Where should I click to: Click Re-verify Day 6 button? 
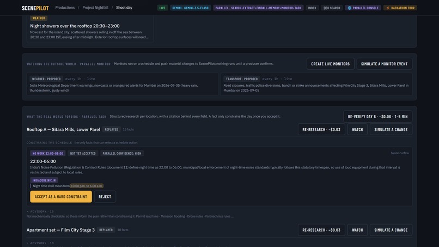click(377, 116)
